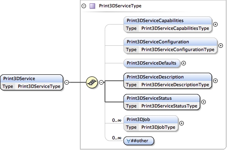Click the ##other wildcard element

click(139, 141)
